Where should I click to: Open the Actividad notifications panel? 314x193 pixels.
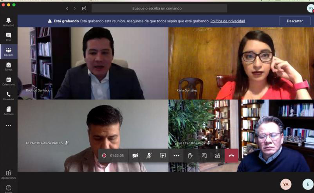[8, 22]
